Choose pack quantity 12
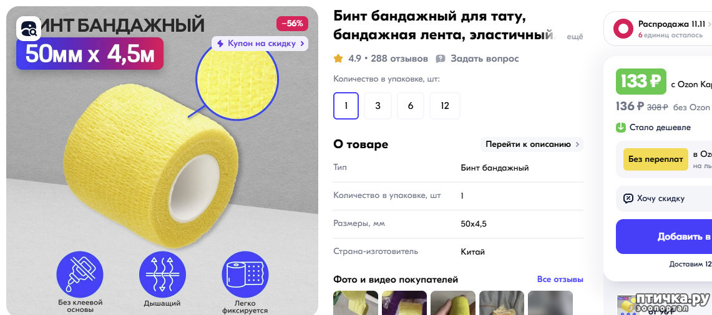712x315 pixels. coord(445,106)
